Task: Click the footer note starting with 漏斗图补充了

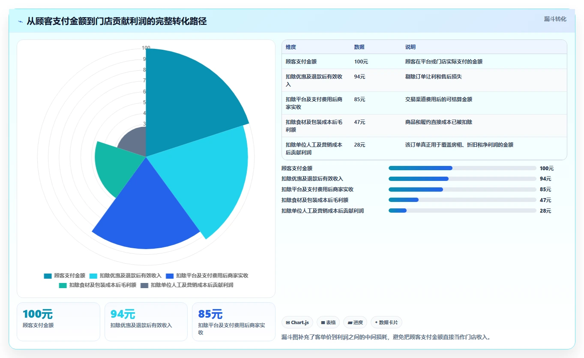Action: [x=386, y=337]
